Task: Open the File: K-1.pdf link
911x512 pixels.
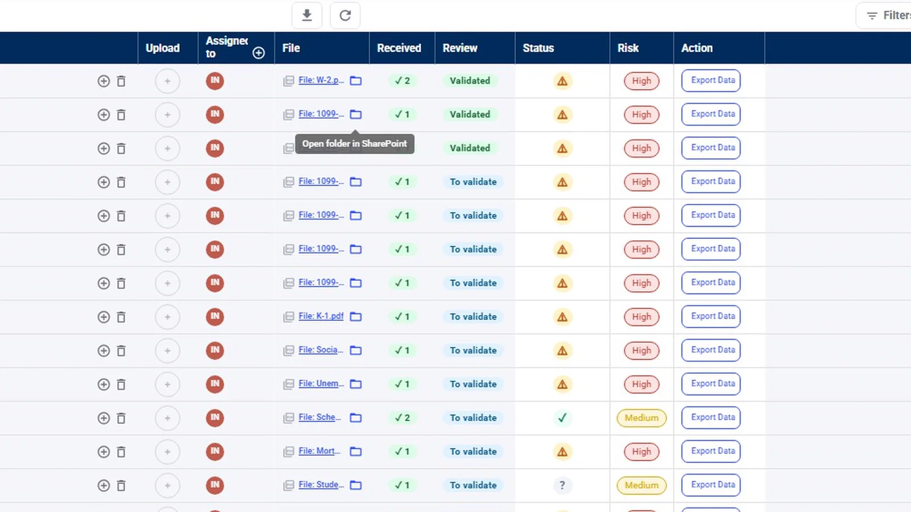Action: pos(321,316)
